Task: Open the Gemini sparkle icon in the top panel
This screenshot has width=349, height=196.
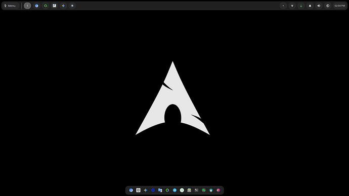Action: 63,6
